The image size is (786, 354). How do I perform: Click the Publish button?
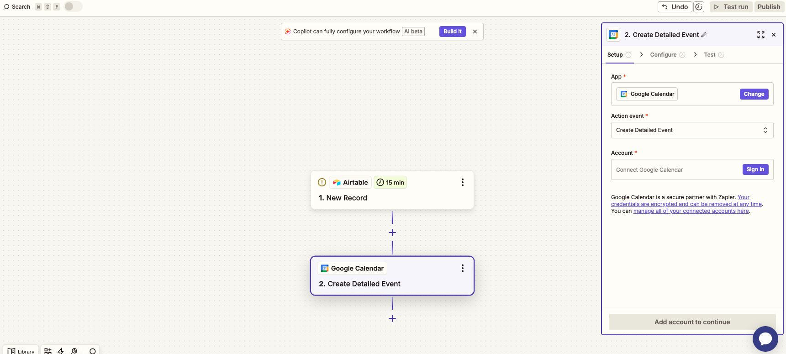[769, 7]
